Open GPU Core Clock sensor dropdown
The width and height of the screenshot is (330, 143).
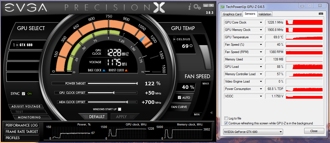[x=261, y=22]
